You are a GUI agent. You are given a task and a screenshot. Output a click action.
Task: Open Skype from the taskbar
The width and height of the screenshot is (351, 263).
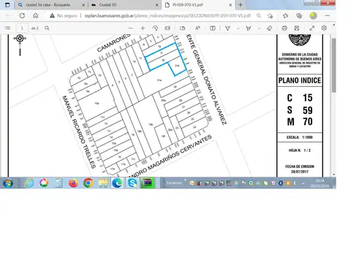tap(132, 183)
